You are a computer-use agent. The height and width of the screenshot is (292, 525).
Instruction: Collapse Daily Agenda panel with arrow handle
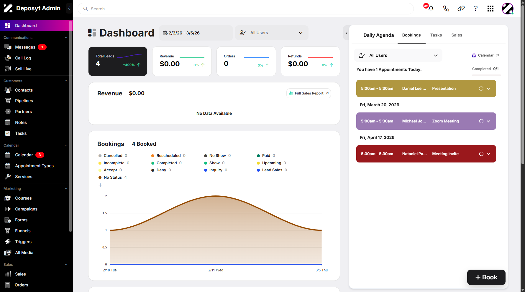tap(347, 33)
